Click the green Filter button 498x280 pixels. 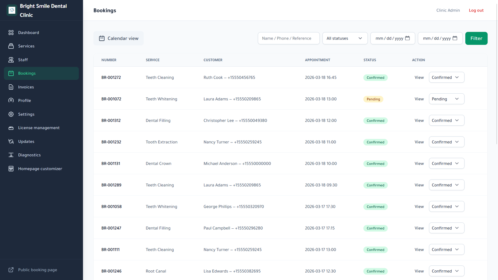coord(476,38)
